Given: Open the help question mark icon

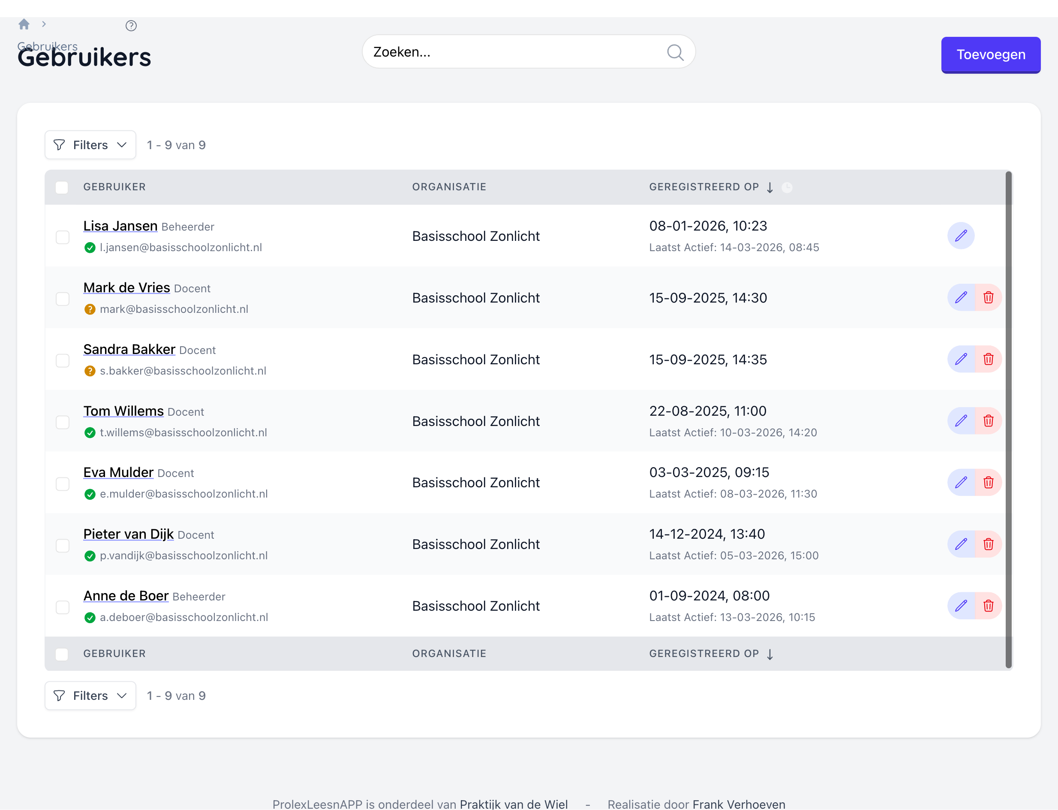Looking at the screenshot, I should pyautogui.click(x=131, y=26).
